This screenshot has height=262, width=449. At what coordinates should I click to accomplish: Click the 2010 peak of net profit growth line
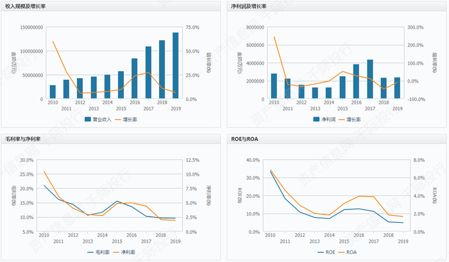coord(274,37)
